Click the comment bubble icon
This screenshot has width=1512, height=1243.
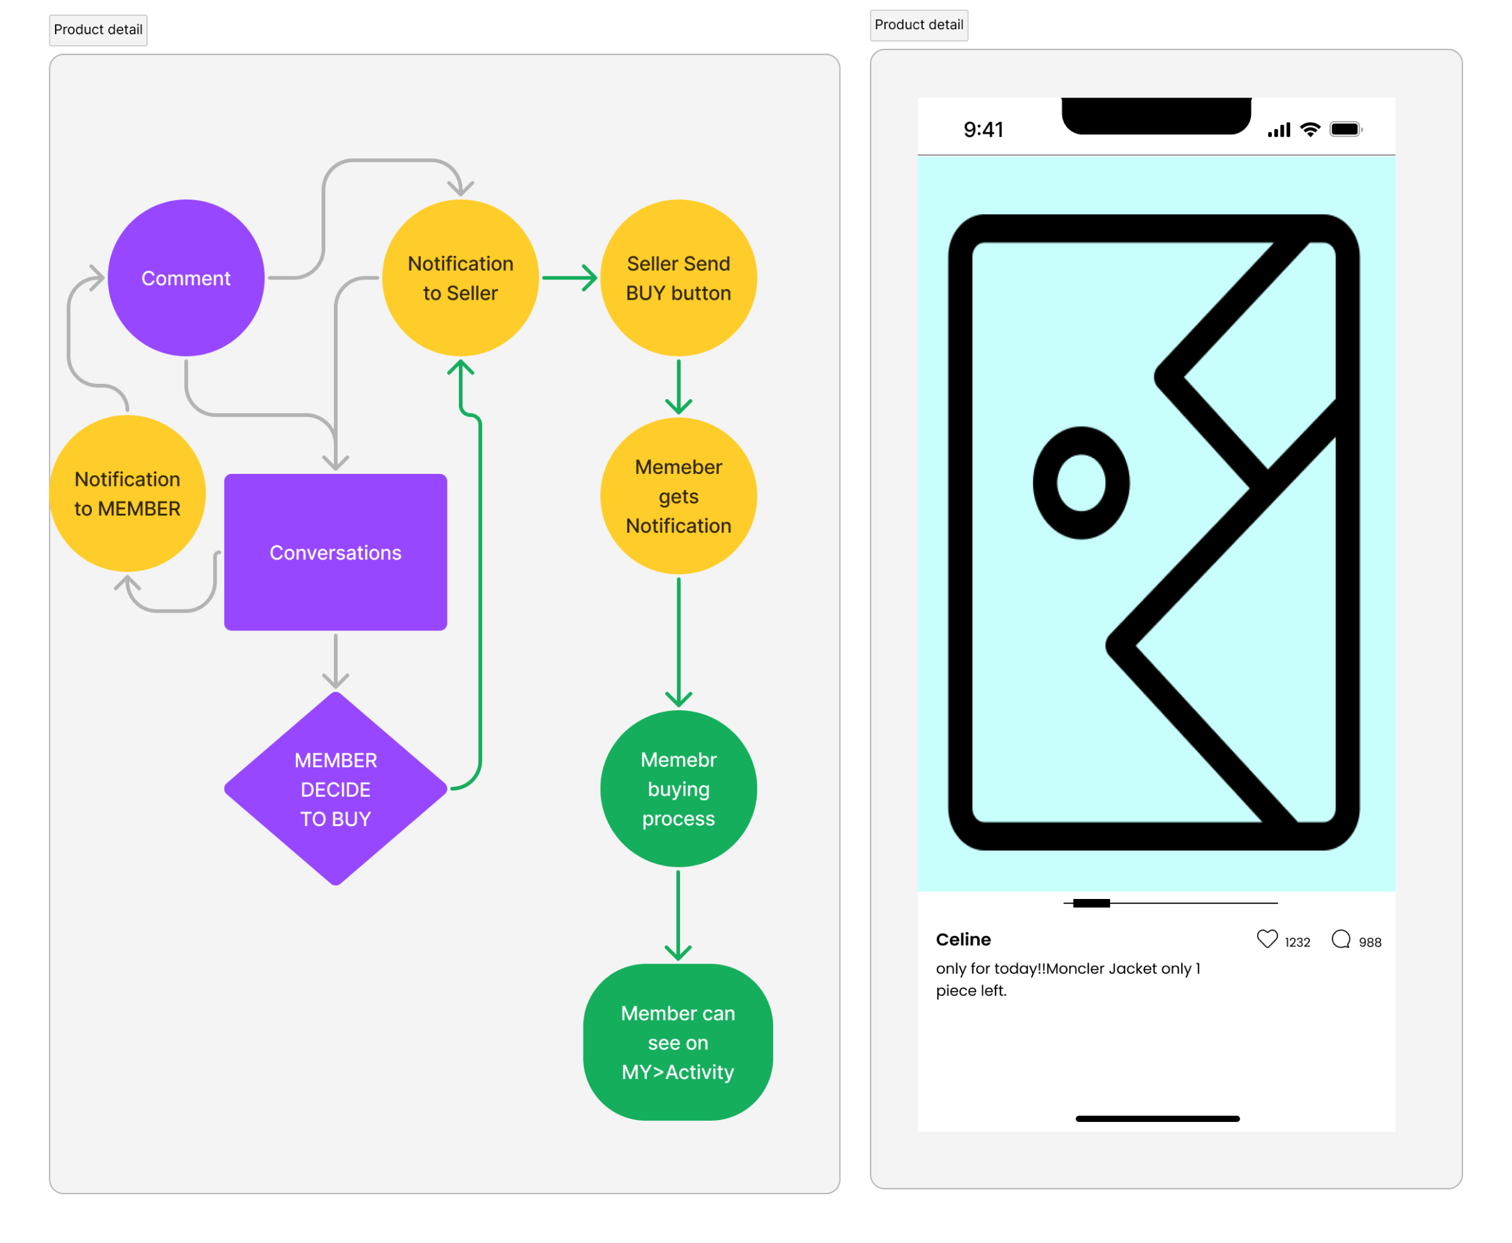tap(1340, 939)
